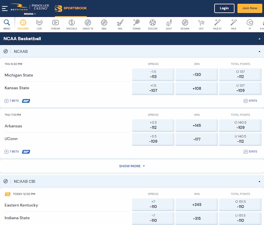
Task: Open the Arkansas team row
Action: (x=67, y=126)
